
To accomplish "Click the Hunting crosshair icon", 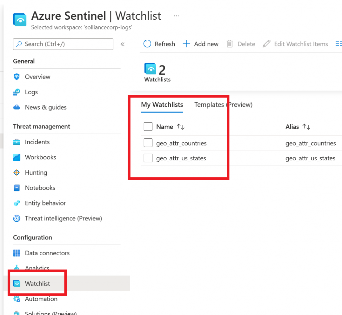I will click(17, 173).
